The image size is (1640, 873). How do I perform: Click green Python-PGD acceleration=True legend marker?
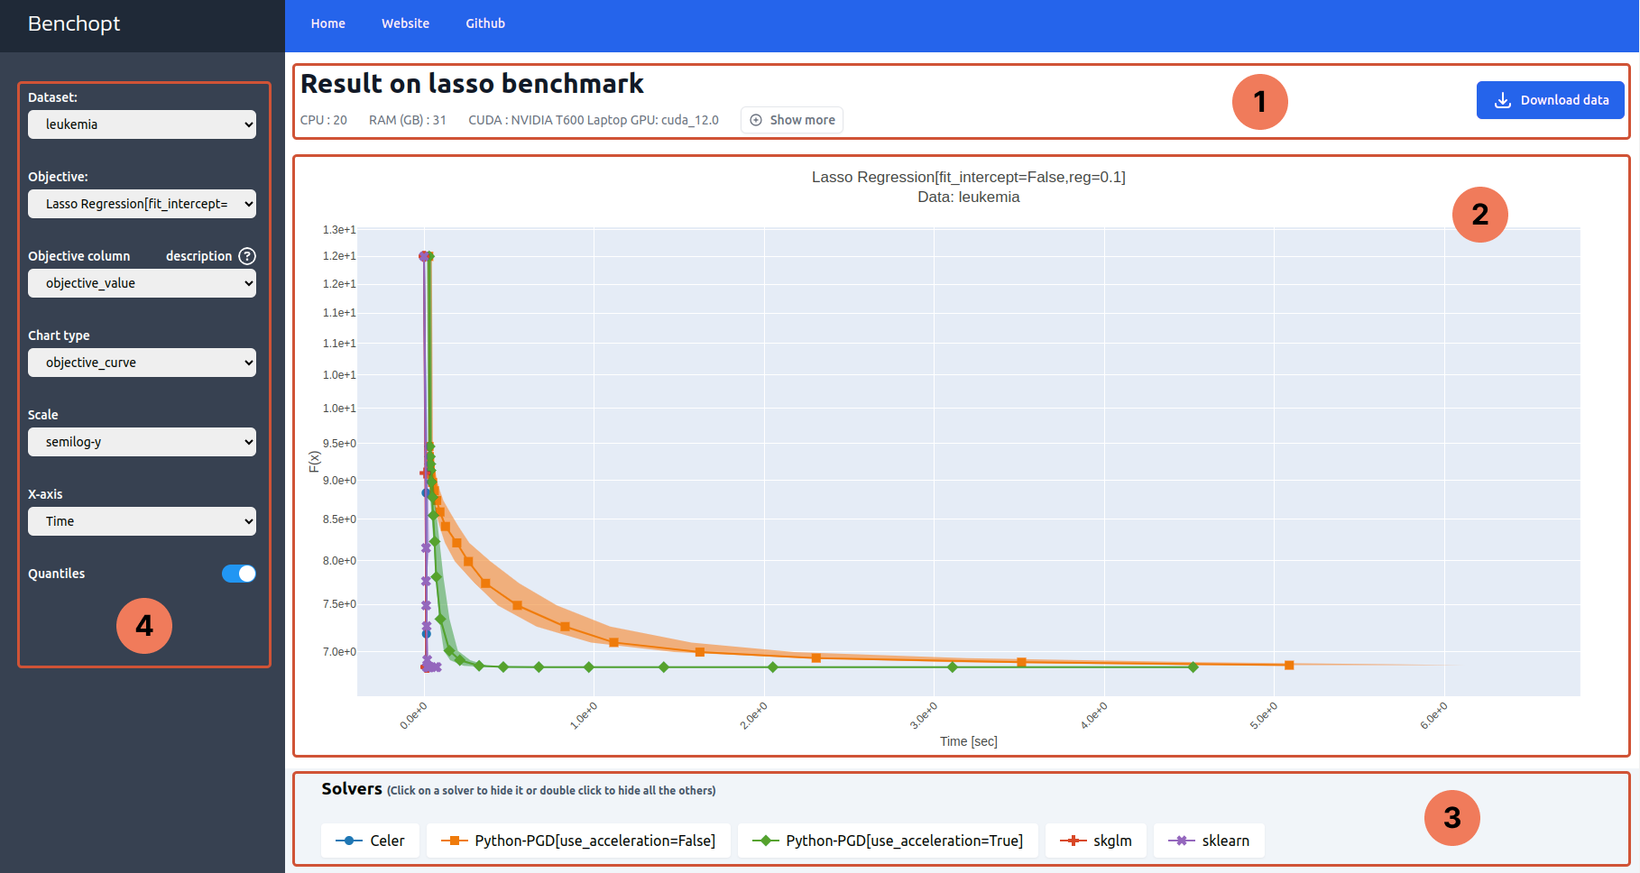tap(765, 841)
